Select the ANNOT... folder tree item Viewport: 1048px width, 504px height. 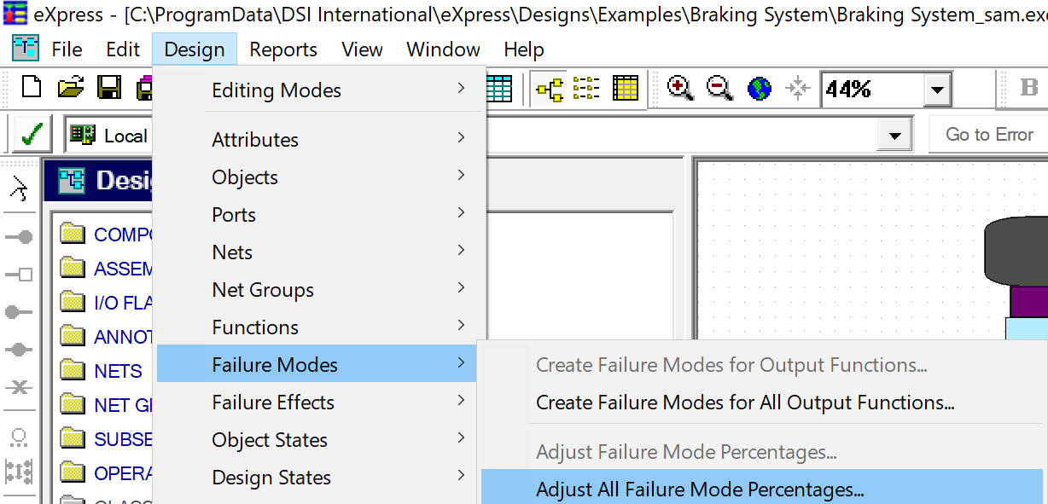point(107,337)
